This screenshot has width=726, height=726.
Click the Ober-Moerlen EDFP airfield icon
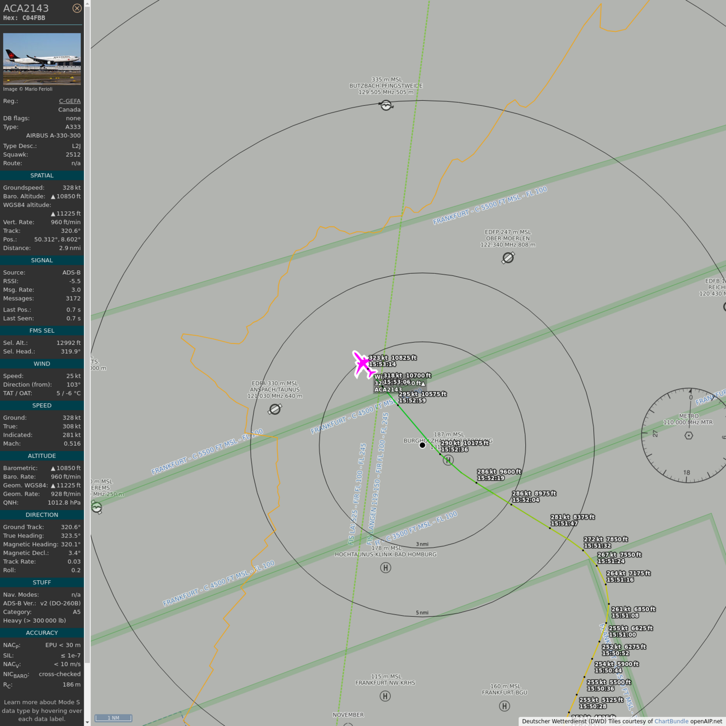click(508, 258)
